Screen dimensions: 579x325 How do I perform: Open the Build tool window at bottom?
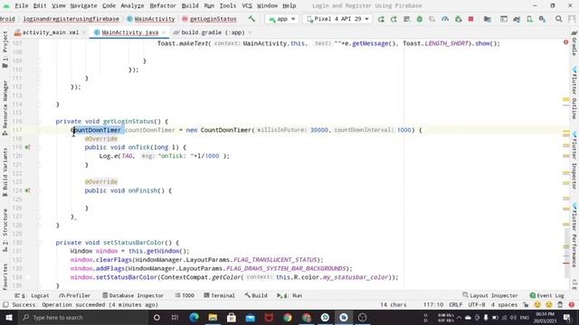tap(256, 295)
